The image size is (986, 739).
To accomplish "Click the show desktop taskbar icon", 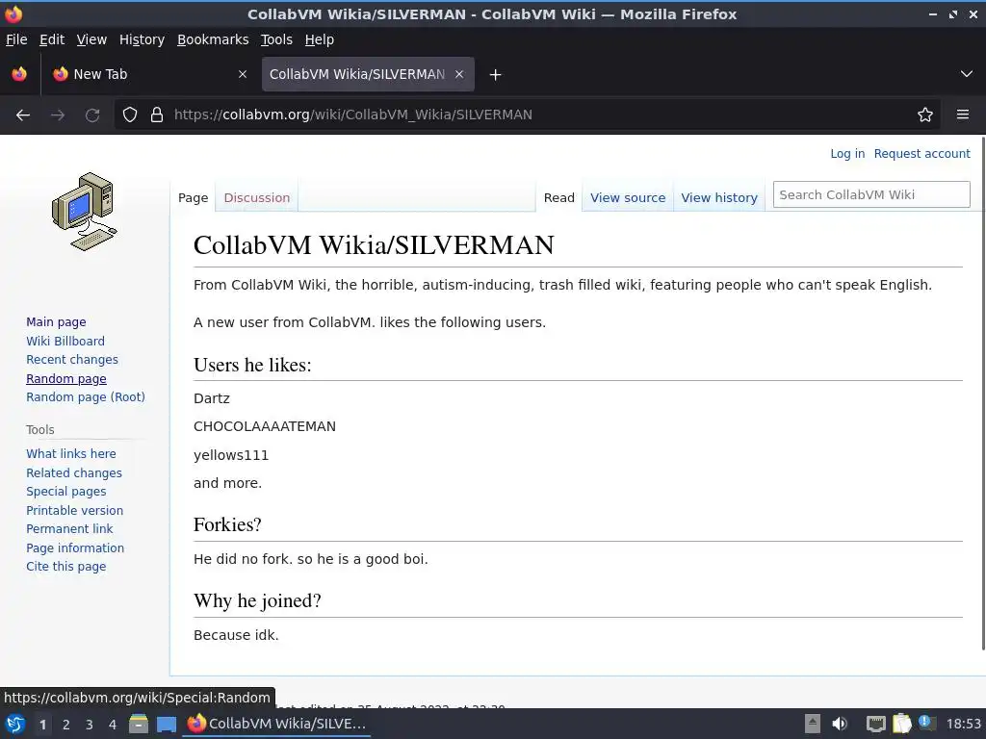I will pos(167,724).
